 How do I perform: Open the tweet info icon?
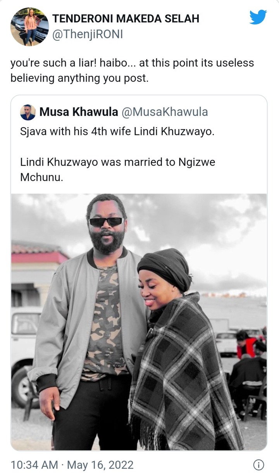(x=258, y=464)
